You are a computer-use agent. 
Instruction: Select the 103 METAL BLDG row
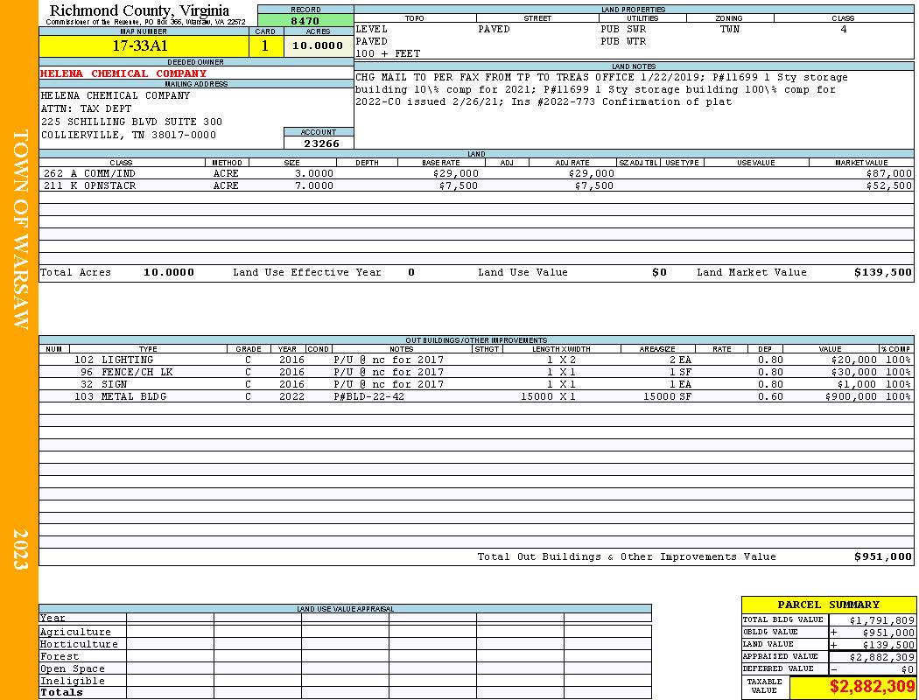pos(476,396)
